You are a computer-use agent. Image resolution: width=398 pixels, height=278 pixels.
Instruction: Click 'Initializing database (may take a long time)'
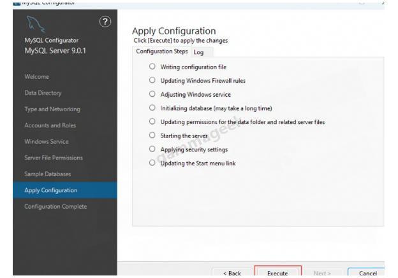(x=216, y=108)
